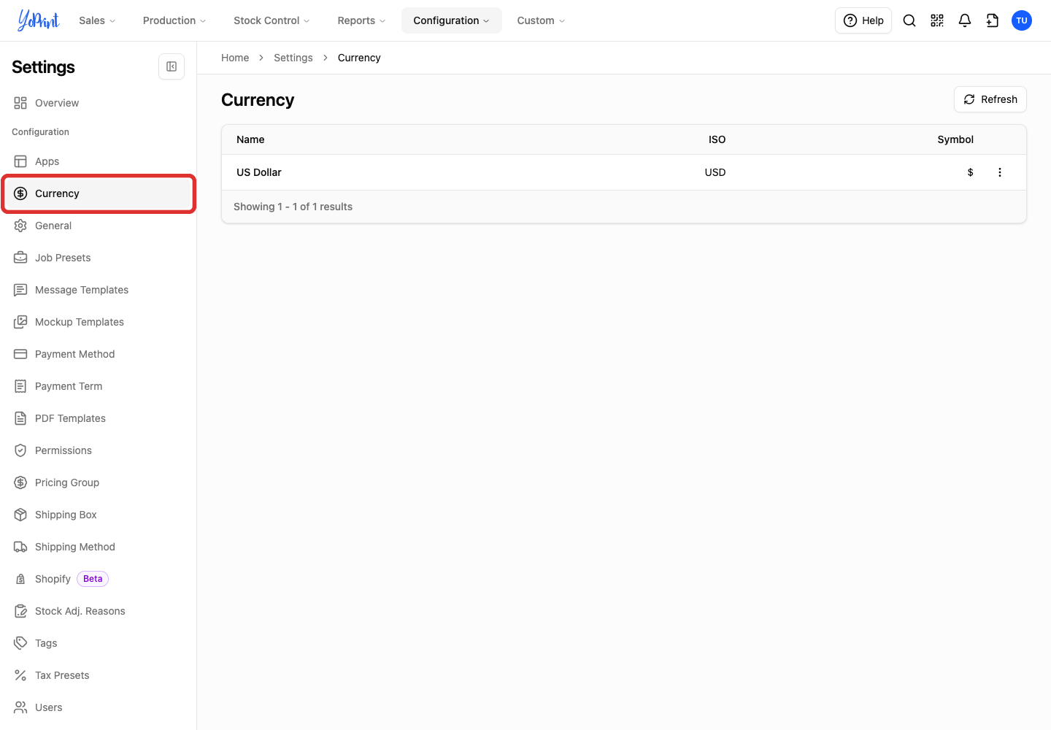Select General settings

tap(99, 226)
